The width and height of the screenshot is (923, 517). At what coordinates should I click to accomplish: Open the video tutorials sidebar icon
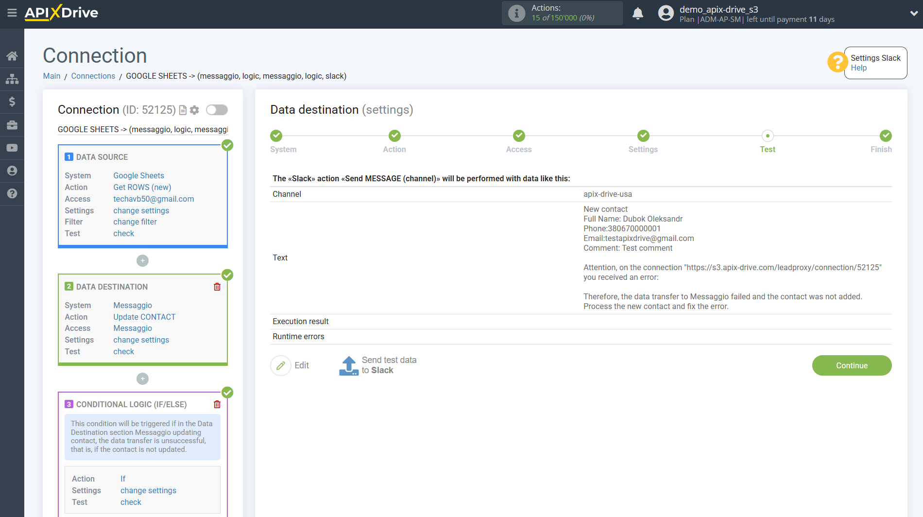click(12, 148)
